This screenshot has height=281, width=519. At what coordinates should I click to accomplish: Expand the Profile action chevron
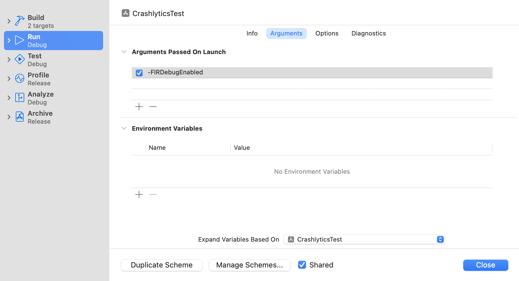9,79
